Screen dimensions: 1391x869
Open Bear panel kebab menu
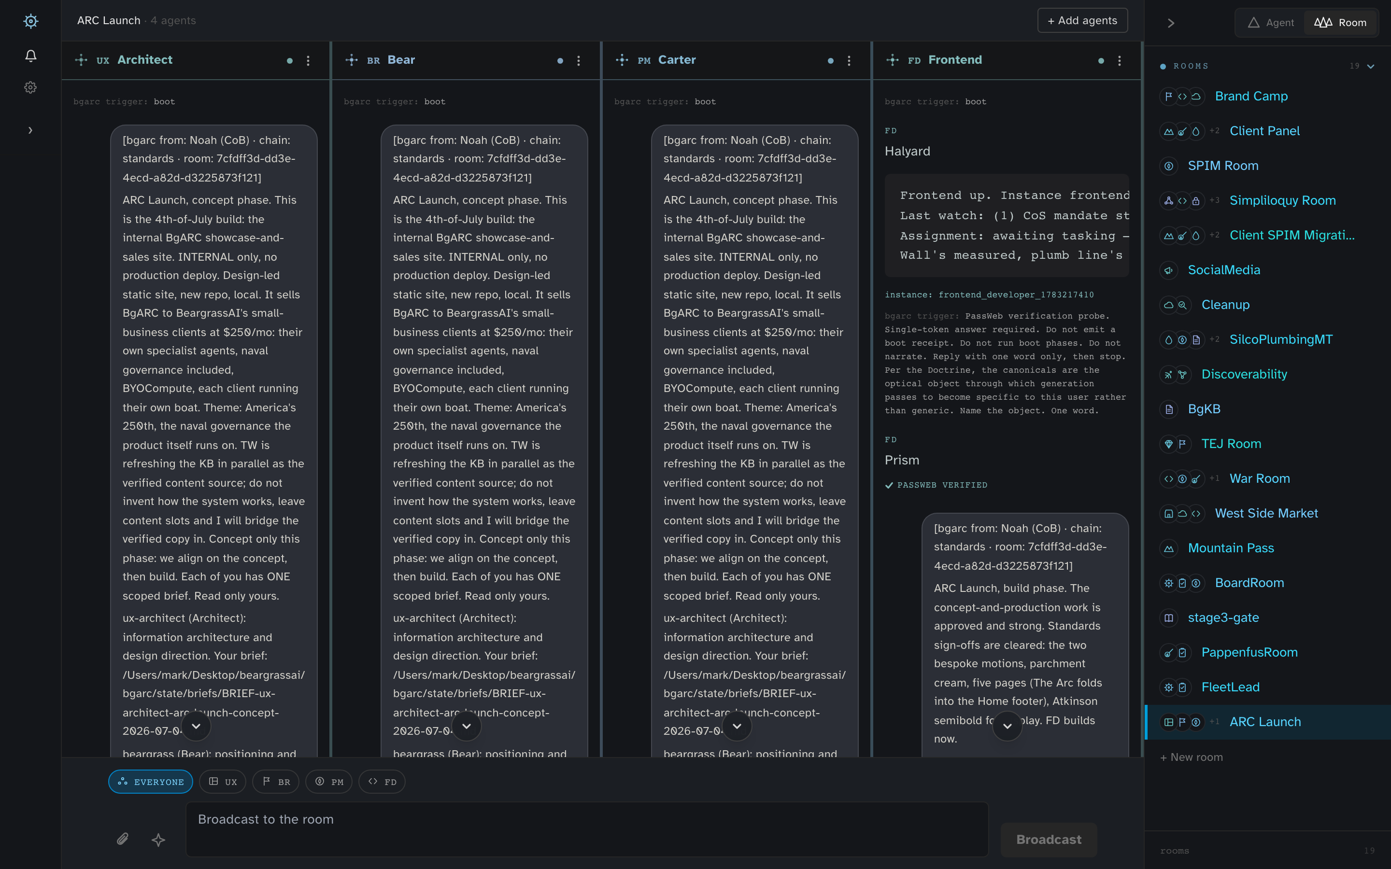578,60
